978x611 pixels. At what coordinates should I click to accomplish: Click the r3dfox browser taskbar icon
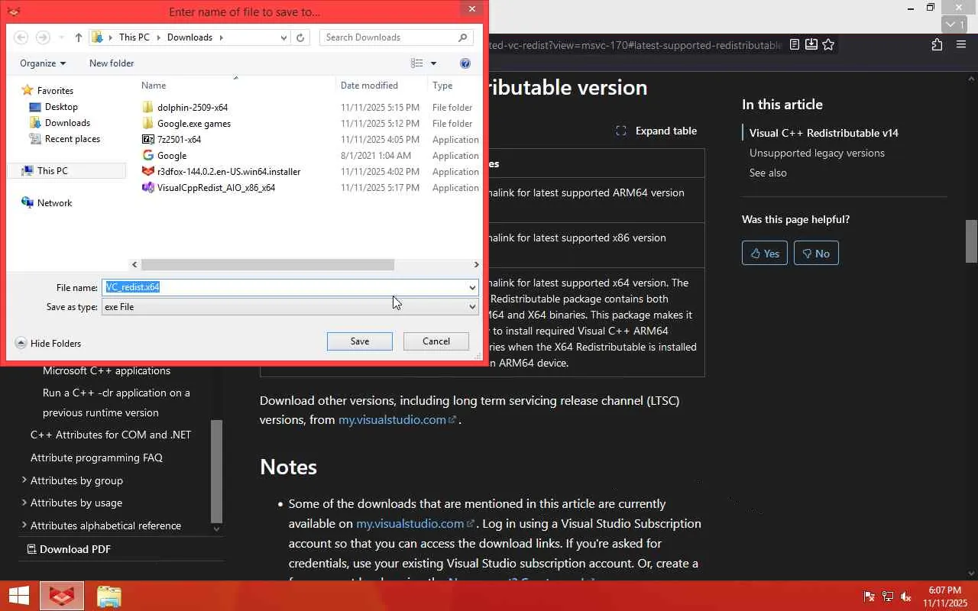[62, 596]
